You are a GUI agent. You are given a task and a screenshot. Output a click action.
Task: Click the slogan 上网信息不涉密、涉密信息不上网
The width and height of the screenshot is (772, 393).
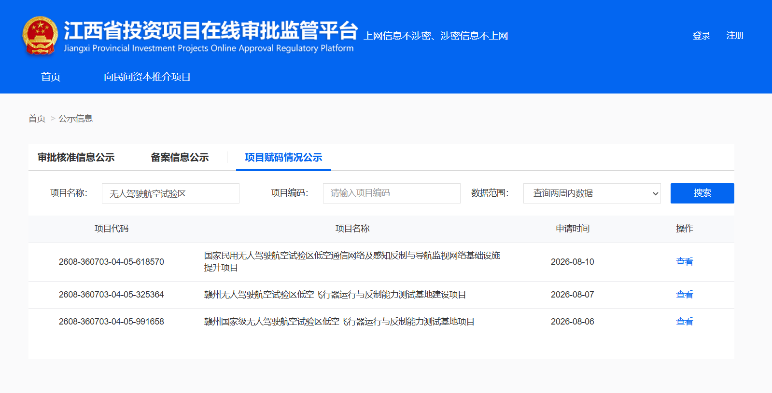coord(435,36)
